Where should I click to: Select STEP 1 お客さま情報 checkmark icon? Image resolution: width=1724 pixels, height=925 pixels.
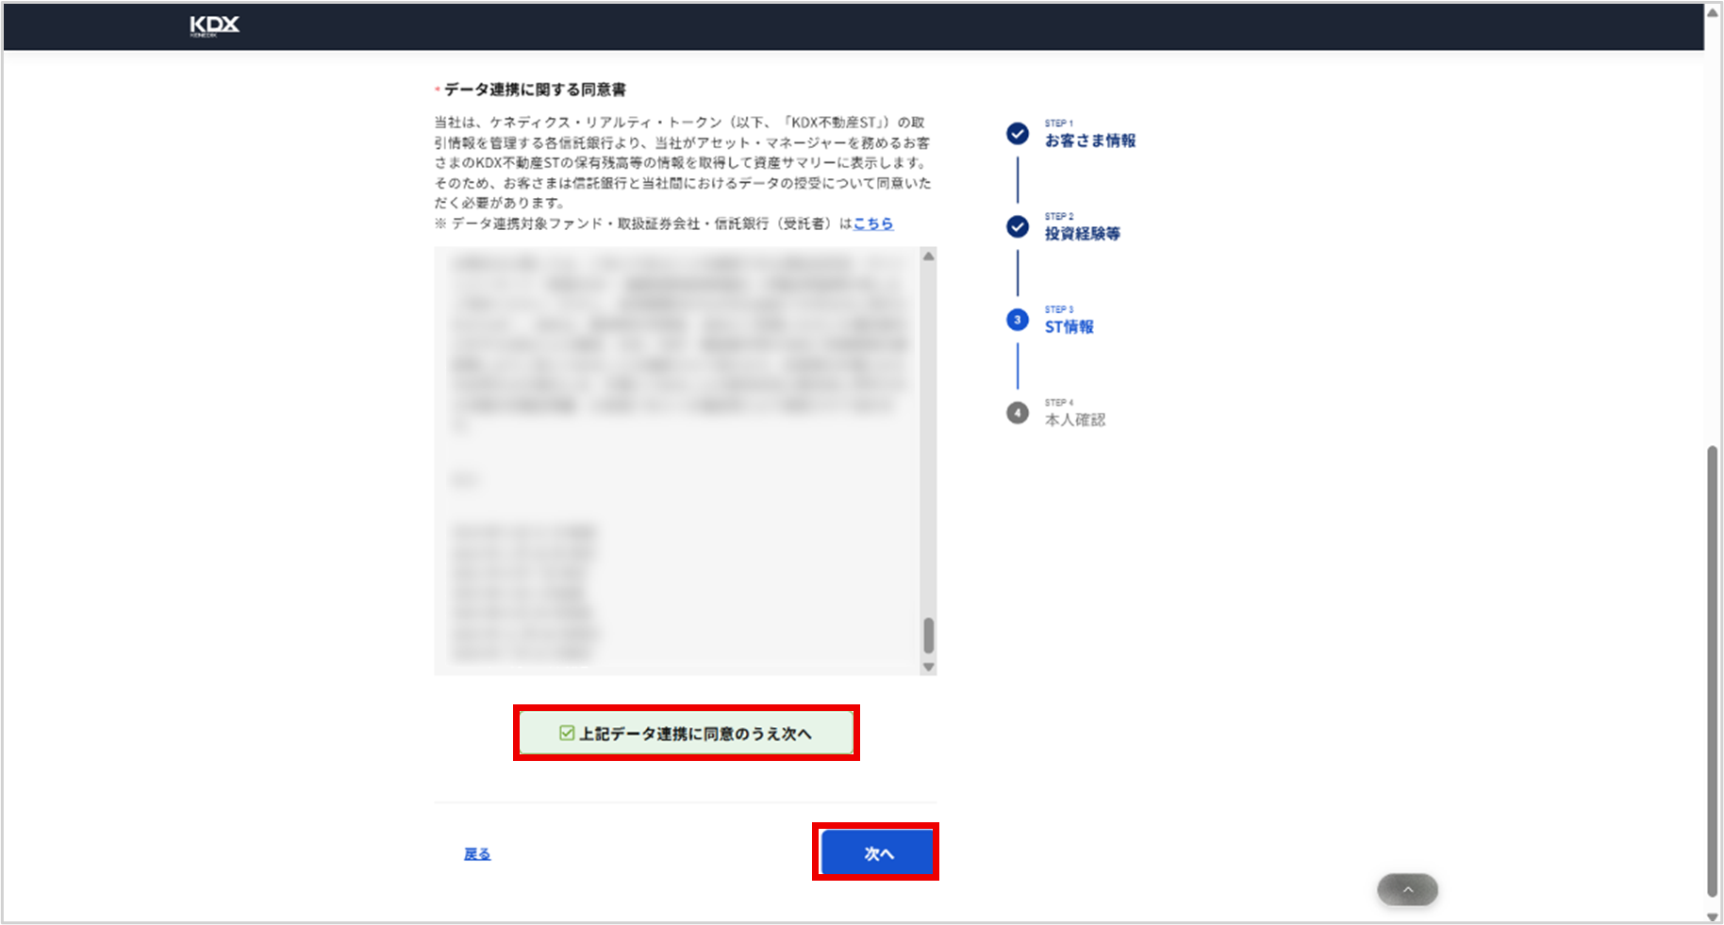click(1018, 134)
